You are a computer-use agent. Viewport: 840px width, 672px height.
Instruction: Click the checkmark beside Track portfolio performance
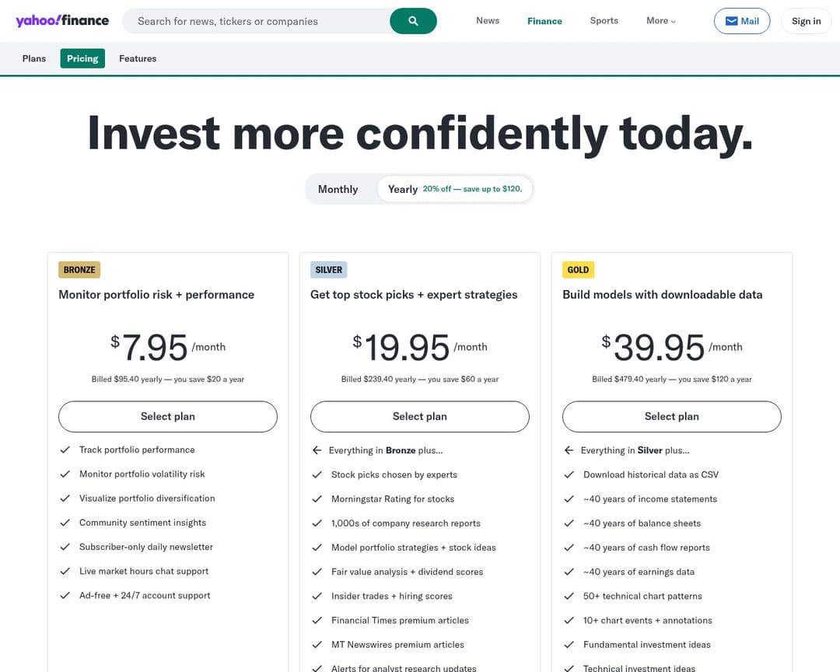pos(65,450)
